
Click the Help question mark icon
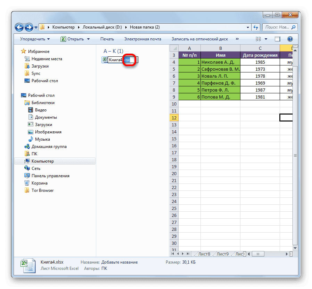tap(290, 39)
